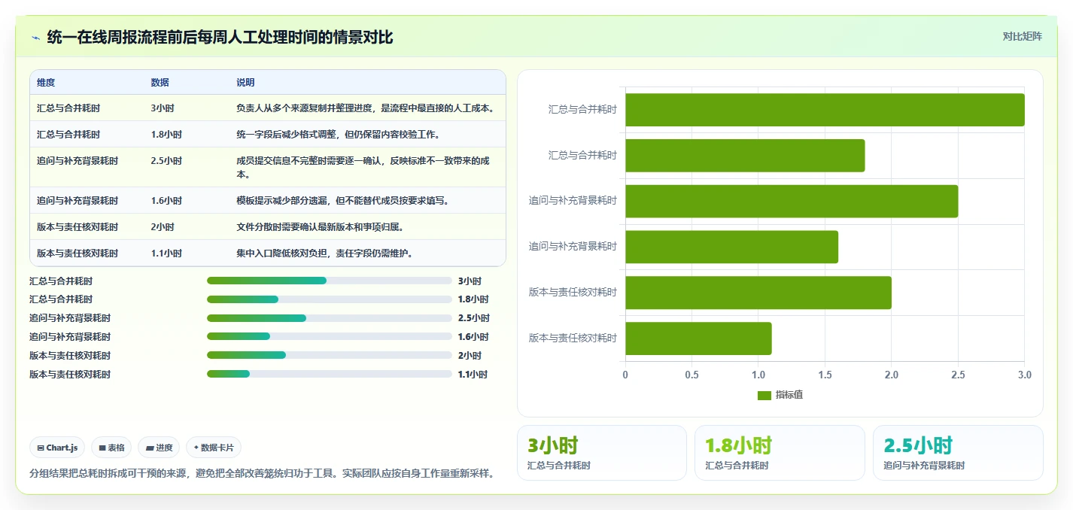Screen dimensions: 1073x510
Task: Click the description starting 负责人从多个来源
Action: (x=365, y=108)
